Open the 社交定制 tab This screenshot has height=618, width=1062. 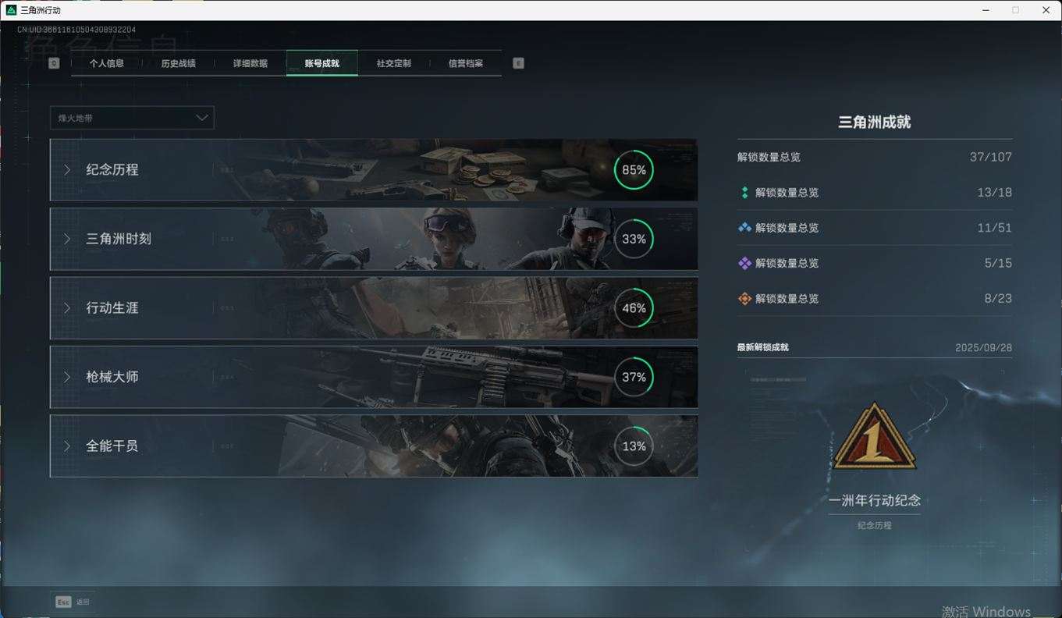394,63
